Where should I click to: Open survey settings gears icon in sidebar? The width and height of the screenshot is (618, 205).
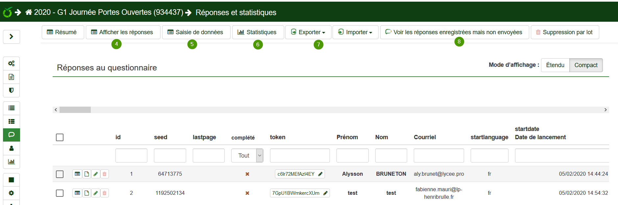click(x=11, y=64)
